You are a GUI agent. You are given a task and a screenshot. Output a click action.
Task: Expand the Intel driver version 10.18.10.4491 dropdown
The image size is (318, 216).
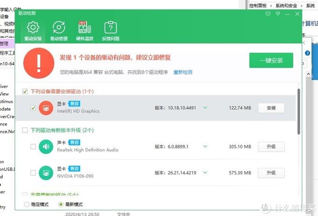coord(205,108)
